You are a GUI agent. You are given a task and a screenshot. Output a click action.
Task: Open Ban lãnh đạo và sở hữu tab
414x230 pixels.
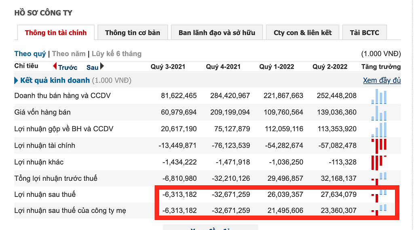[217, 33]
